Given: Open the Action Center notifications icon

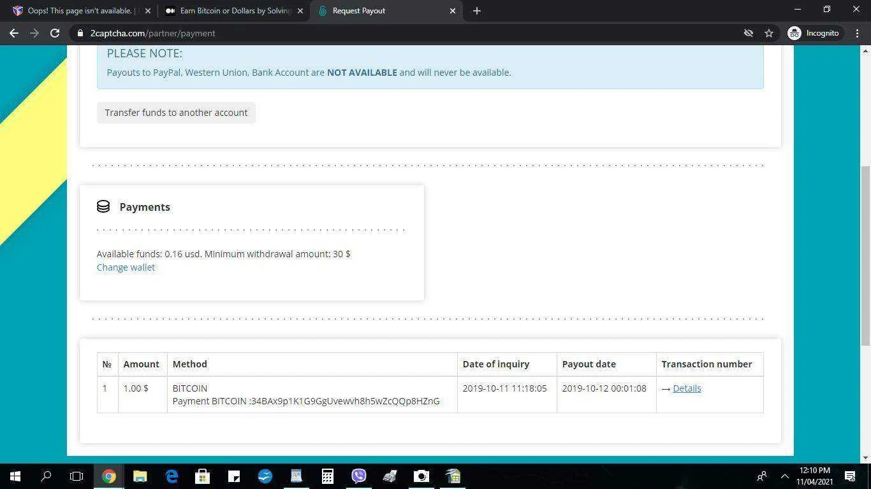Looking at the screenshot, I should [x=850, y=476].
